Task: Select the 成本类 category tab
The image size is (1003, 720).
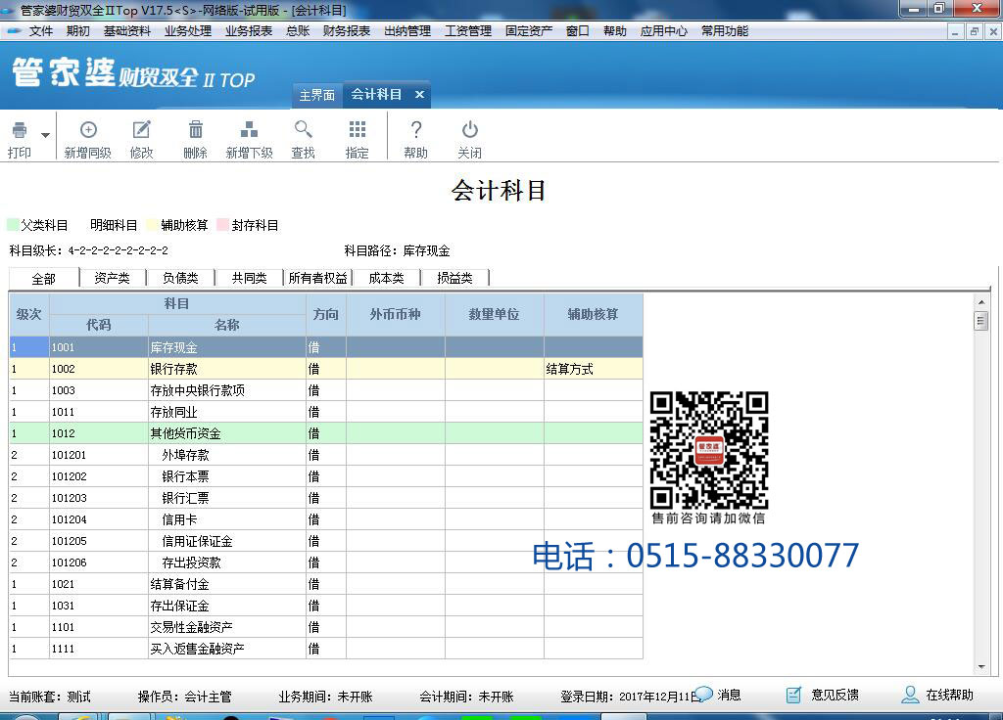Action: [x=386, y=278]
